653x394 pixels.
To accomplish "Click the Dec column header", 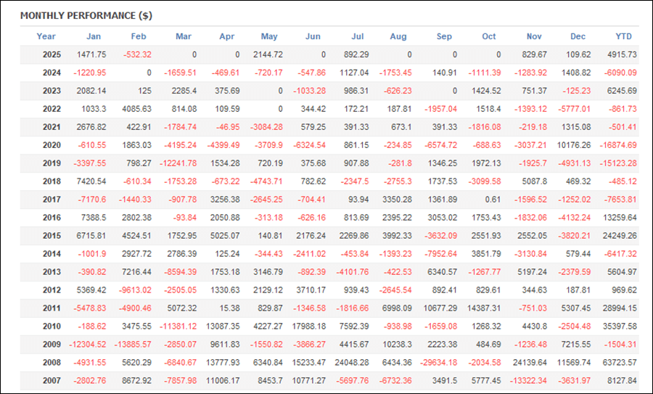I will (578, 36).
